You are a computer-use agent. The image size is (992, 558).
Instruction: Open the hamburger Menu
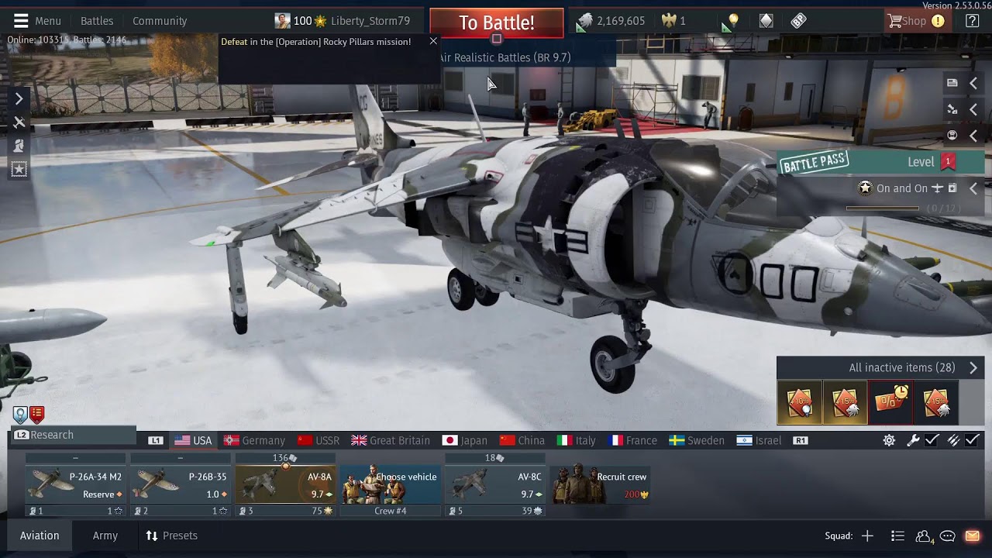click(x=37, y=21)
